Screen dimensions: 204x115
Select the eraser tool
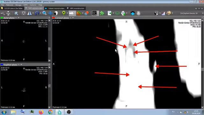click(87, 13)
